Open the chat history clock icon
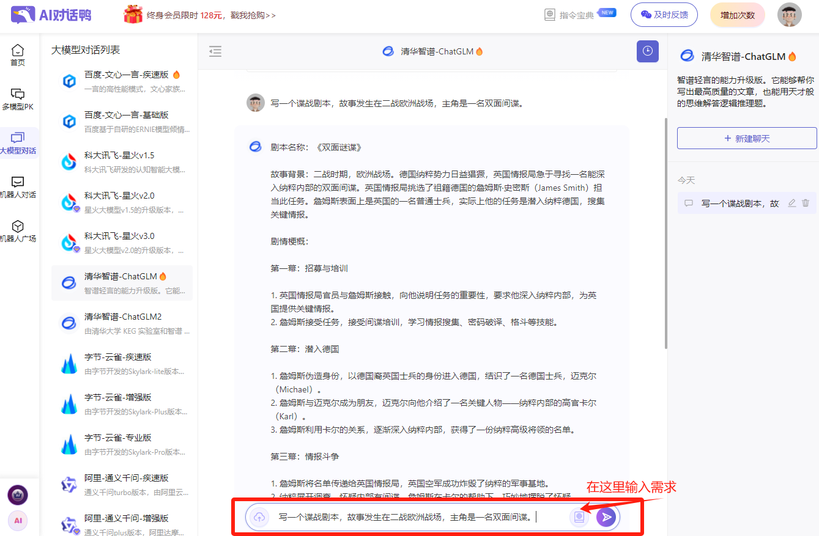 [x=648, y=51]
